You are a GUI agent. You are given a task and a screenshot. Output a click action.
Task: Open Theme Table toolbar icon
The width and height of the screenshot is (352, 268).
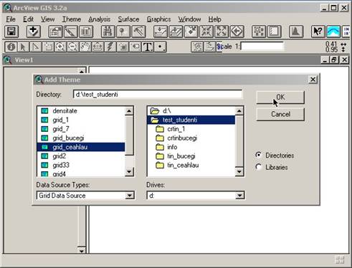[x=86, y=32]
